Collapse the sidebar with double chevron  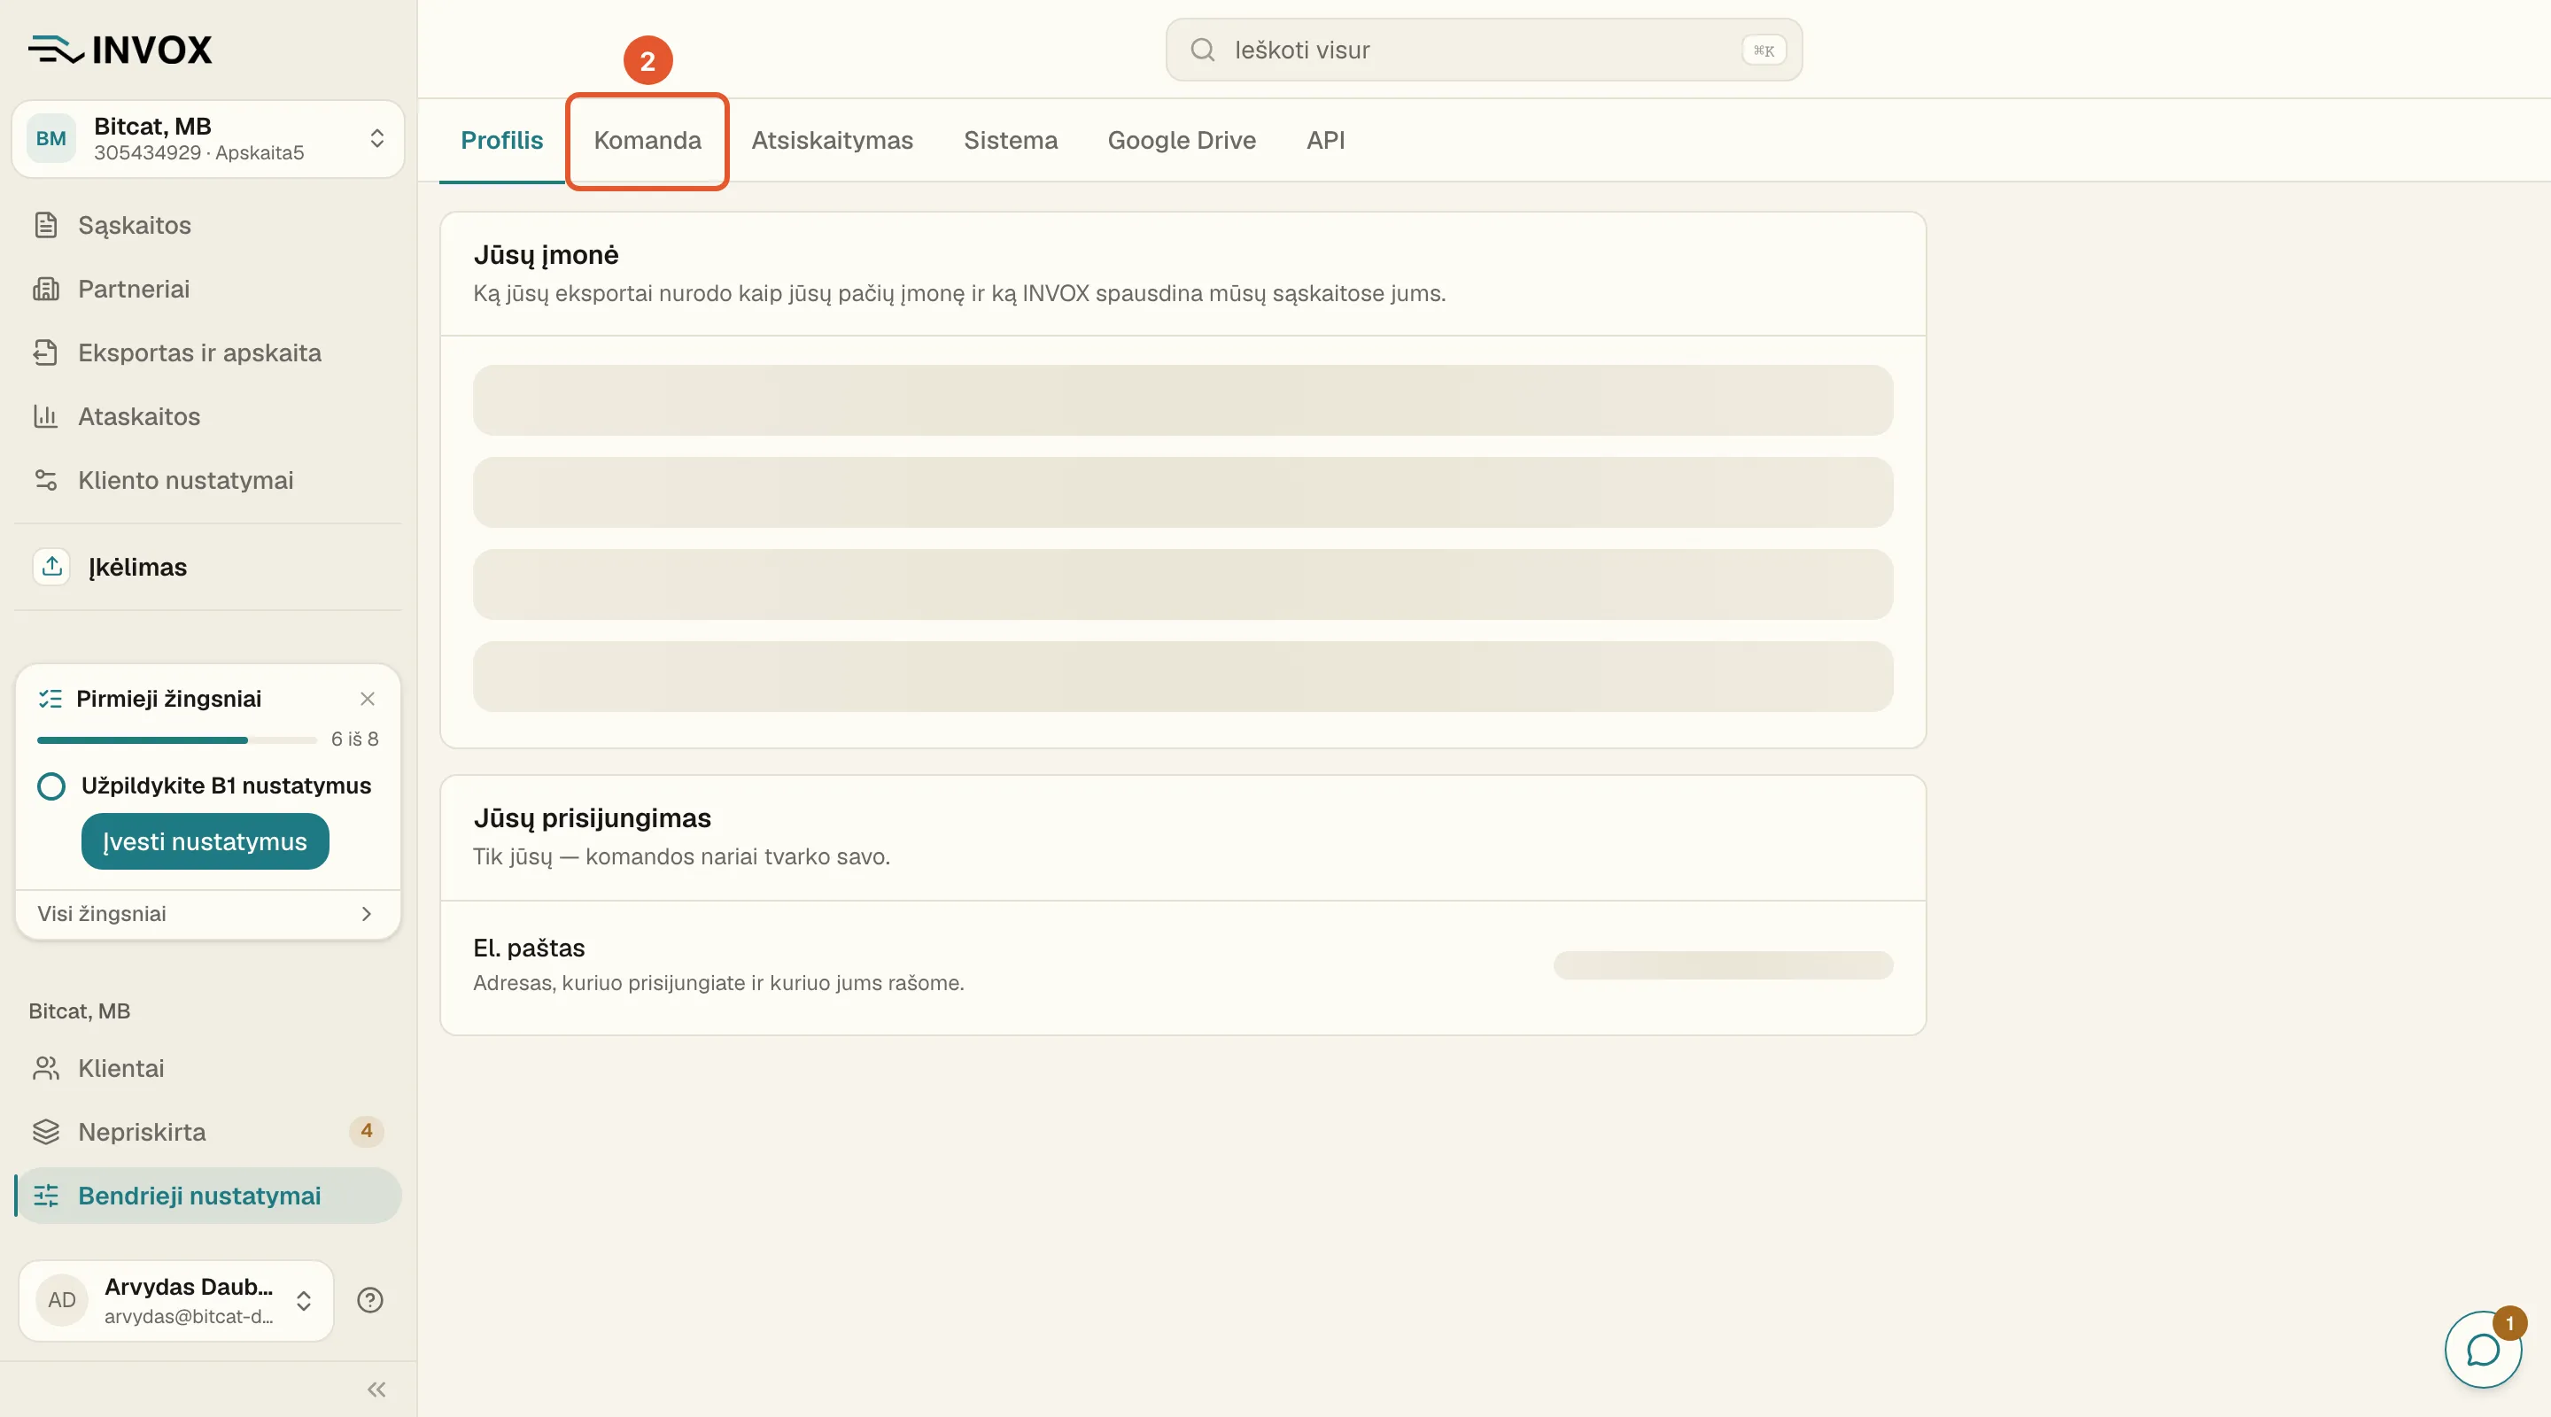pyautogui.click(x=376, y=1390)
